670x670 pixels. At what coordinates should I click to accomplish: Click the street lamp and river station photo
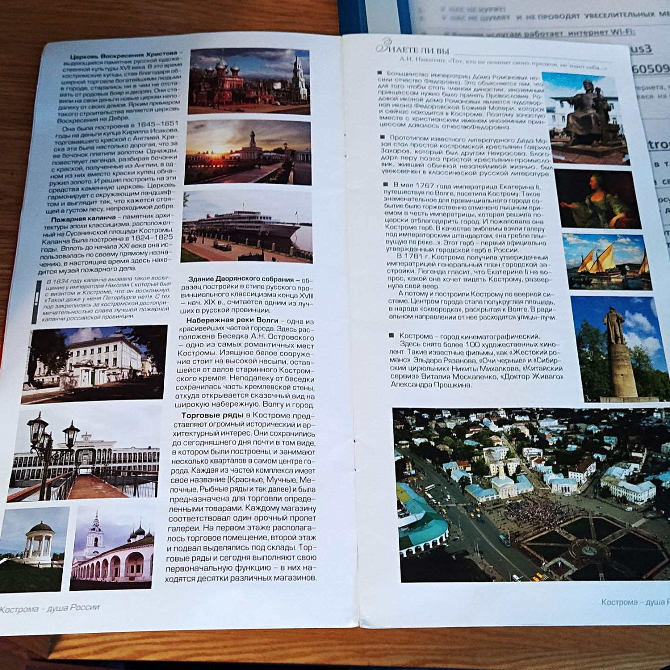84,456
